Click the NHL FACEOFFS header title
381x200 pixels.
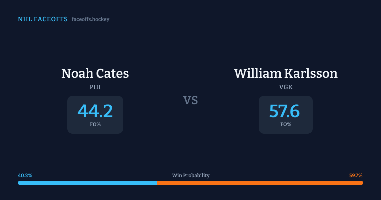(x=43, y=19)
